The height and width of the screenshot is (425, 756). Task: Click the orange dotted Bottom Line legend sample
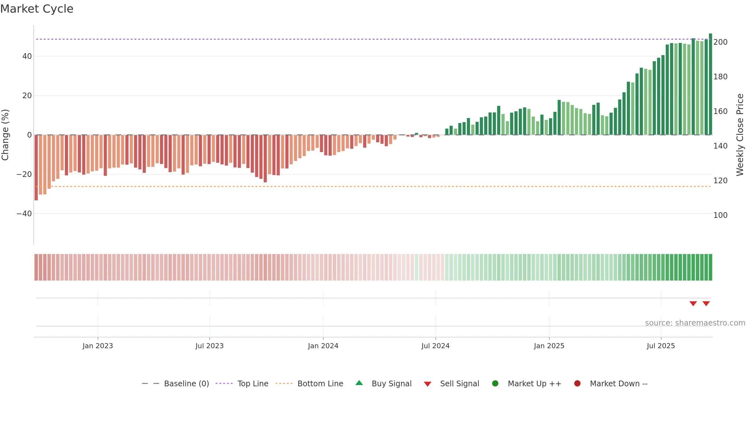[284, 383]
